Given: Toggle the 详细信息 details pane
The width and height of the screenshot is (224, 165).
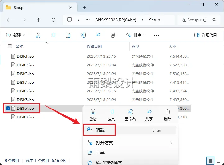Looking at the screenshot, I should coord(206,35).
